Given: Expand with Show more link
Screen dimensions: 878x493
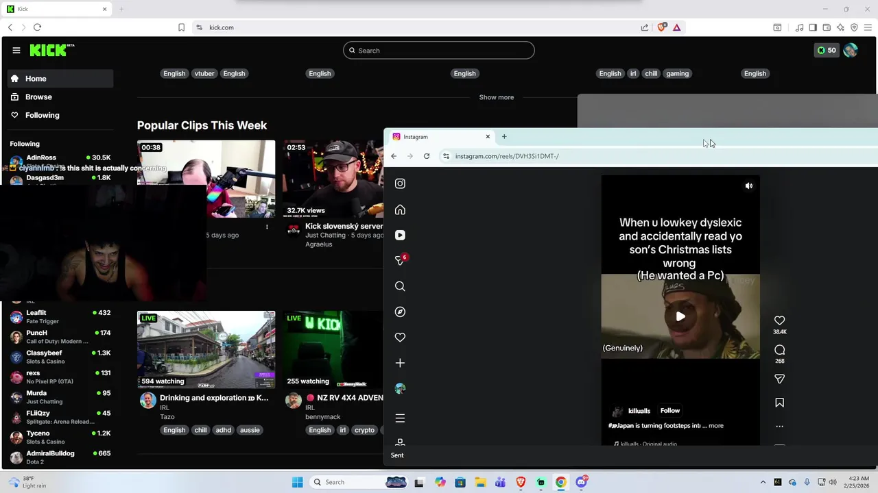Looking at the screenshot, I should click(x=497, y=97).
